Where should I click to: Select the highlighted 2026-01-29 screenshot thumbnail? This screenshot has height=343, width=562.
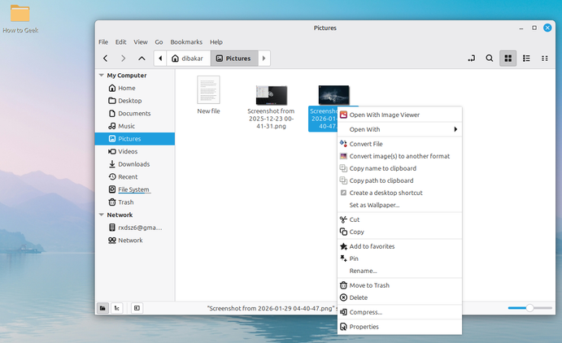coord(333,95)
